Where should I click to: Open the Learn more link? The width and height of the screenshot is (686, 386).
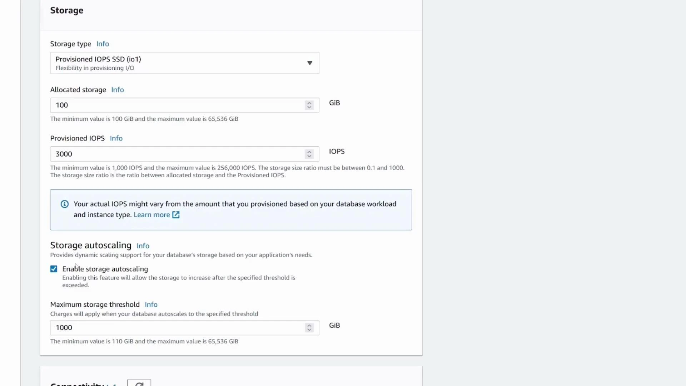152,215
